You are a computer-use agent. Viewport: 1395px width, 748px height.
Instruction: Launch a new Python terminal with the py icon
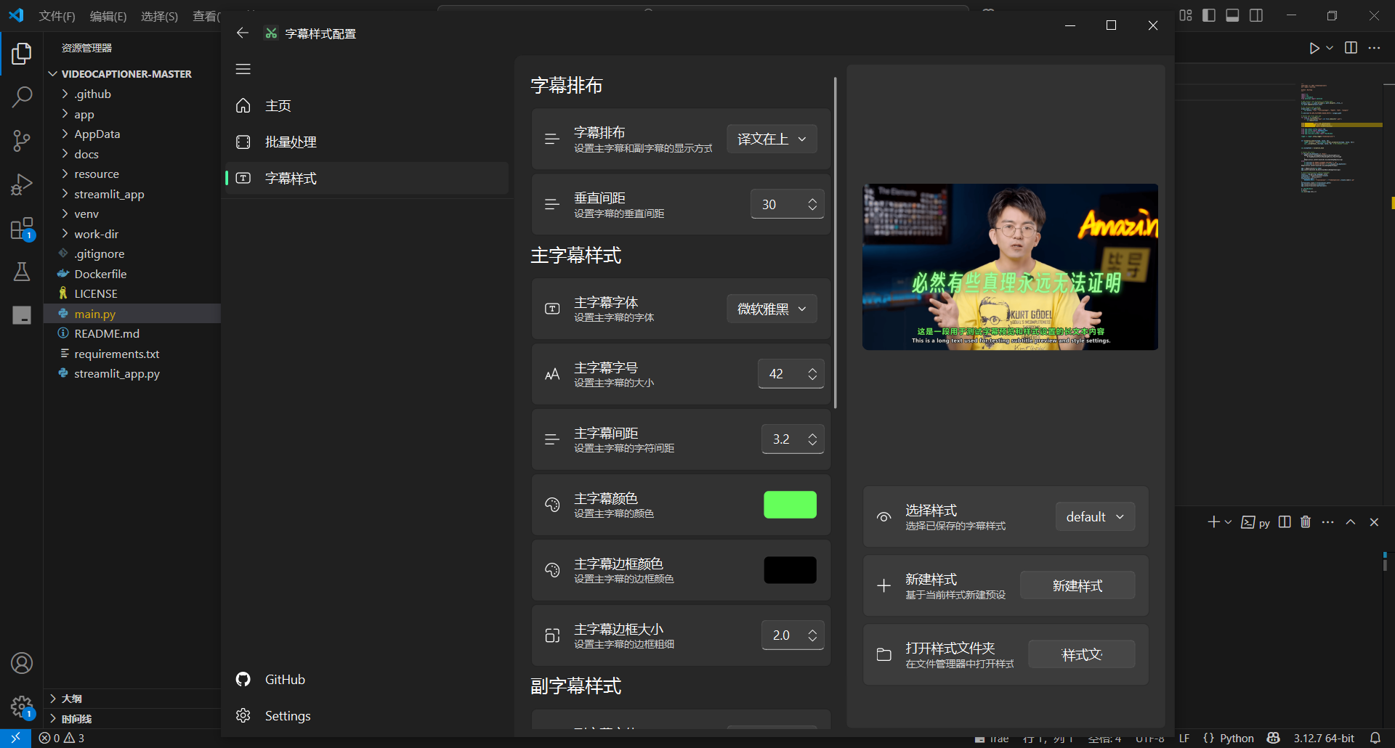[x=1255, y=522]
